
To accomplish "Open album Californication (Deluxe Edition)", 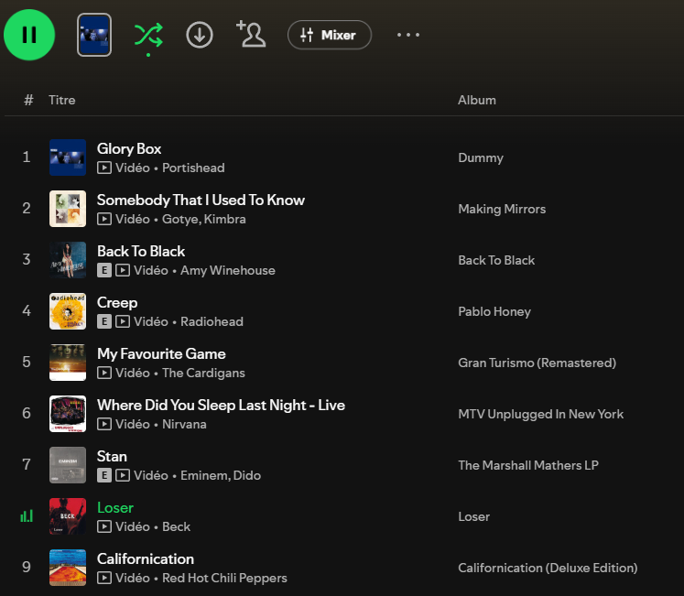I will coord(548,568).
